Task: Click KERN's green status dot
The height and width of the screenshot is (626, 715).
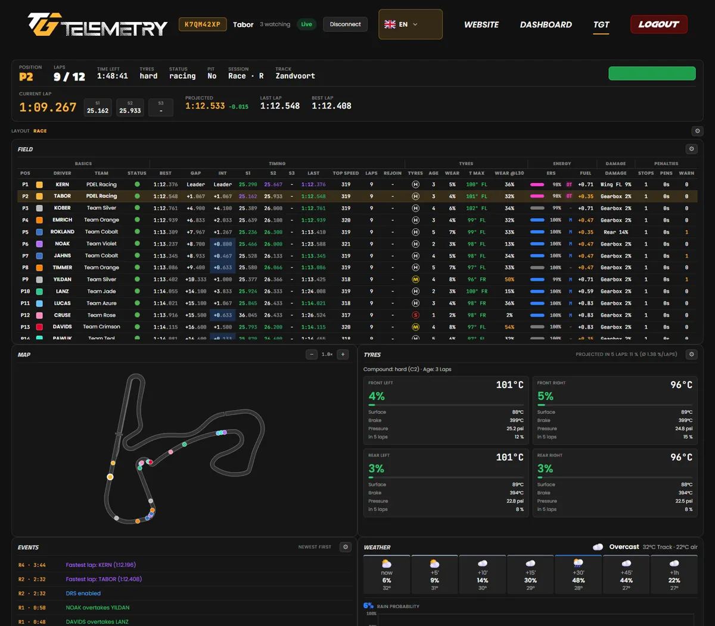Action: pos(137,184)
